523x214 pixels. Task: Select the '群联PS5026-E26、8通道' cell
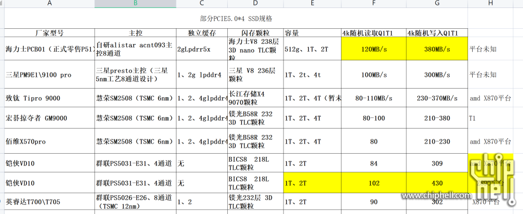pyautogui.click(x=135, y=201)
